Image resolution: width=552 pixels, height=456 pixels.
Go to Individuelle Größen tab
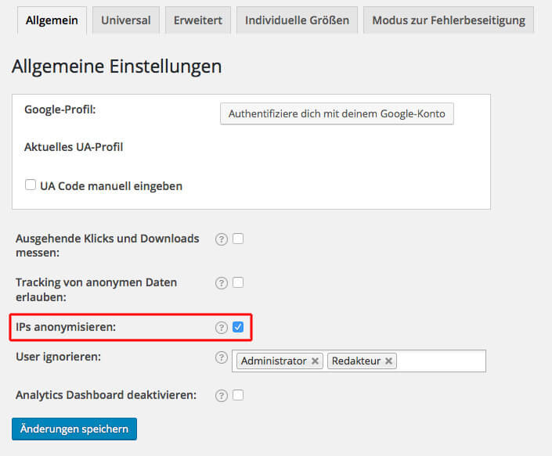coord(297,20)
